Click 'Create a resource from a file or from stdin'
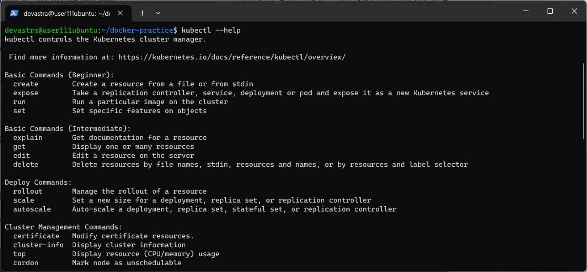This screenshot has width=587, height=272. tap(163, 84)
